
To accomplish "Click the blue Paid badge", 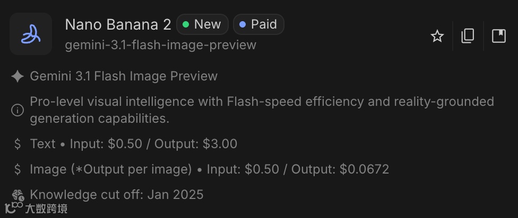I will [258, 24].
